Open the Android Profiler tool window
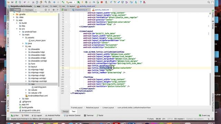The height and width of the screenshot is (124, 221). [x=53, y=115]
